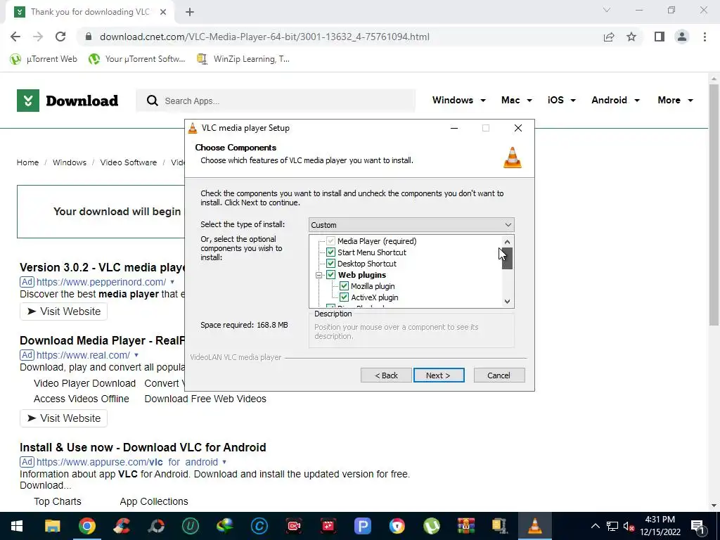Click the Chrome forward arrow
Viewport: 720px width, 540px height.
coord(38,37)
